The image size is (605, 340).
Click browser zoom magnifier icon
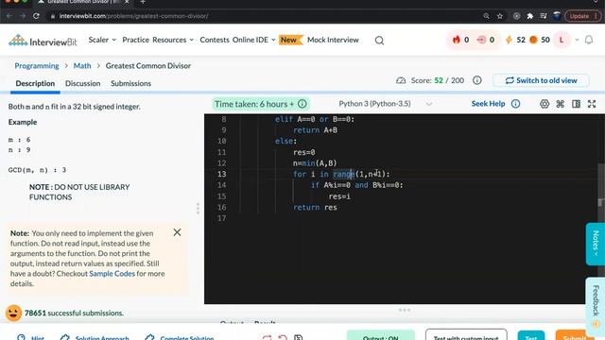point(486,16)
